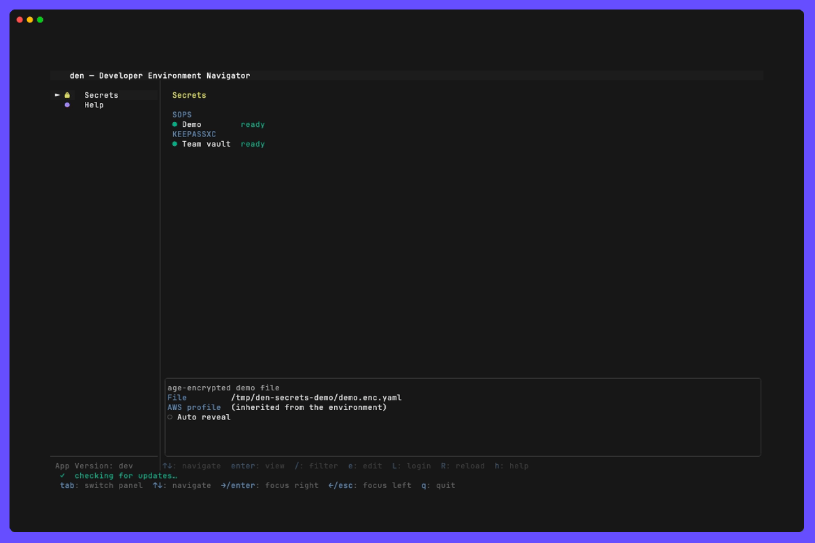Click the yellow Secrets heading in the main panel
The width and height of the screenshot is (815, 543).
tap(189, 95)
